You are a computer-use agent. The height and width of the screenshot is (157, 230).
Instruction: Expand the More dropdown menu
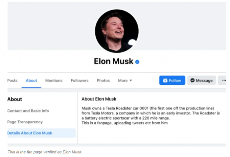pyautogui.click(x=125, y=80)
